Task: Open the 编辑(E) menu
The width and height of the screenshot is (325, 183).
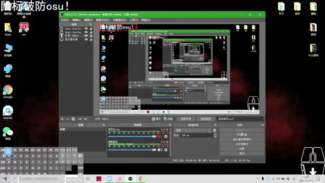Action: pyautogui.click(x=76, y=20)
